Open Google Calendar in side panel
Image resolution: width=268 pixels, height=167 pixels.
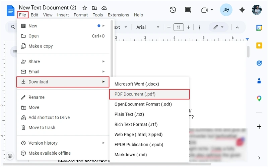[x=259, y=28]
